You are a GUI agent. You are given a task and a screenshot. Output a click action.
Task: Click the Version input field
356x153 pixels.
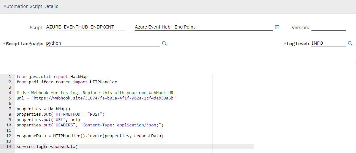point(329,27)
